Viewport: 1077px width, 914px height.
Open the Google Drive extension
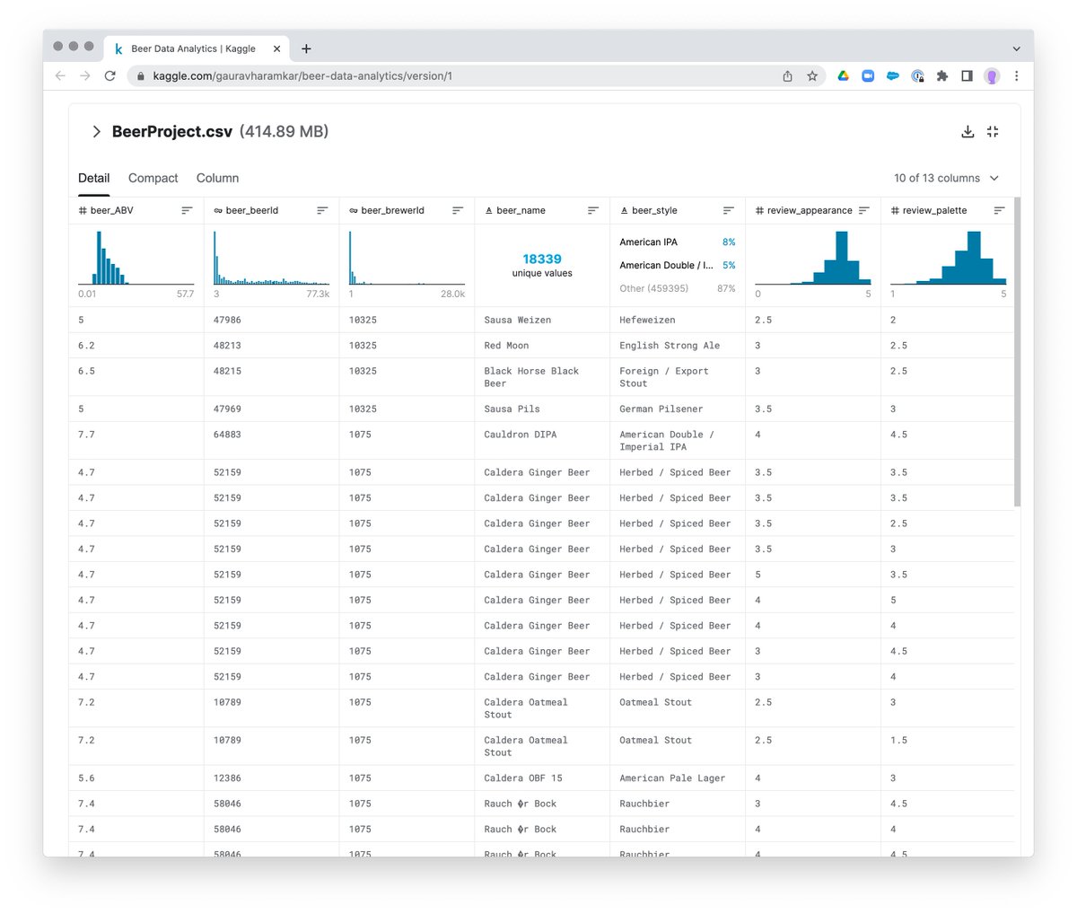click(x=844, y=76)
